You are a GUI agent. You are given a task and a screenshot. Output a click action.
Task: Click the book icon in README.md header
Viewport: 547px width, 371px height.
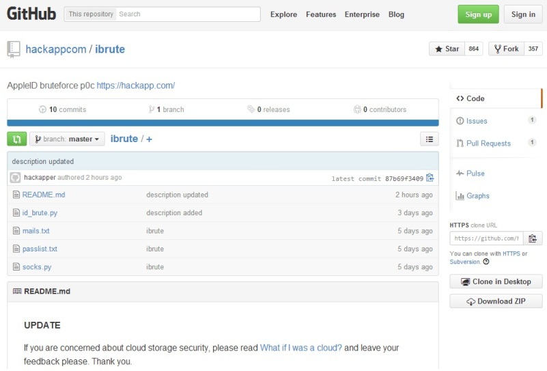(x=17, y=291)
